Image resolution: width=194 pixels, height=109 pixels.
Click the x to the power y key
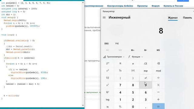[x=108, y=85]
